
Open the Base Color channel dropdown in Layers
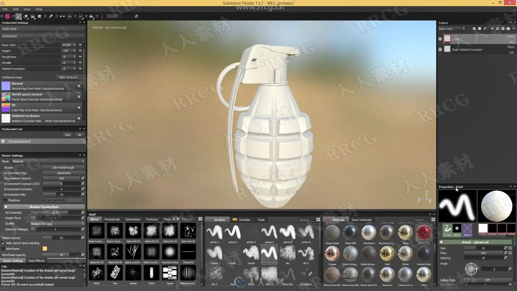pyautogui.click(x=452, y=29)
